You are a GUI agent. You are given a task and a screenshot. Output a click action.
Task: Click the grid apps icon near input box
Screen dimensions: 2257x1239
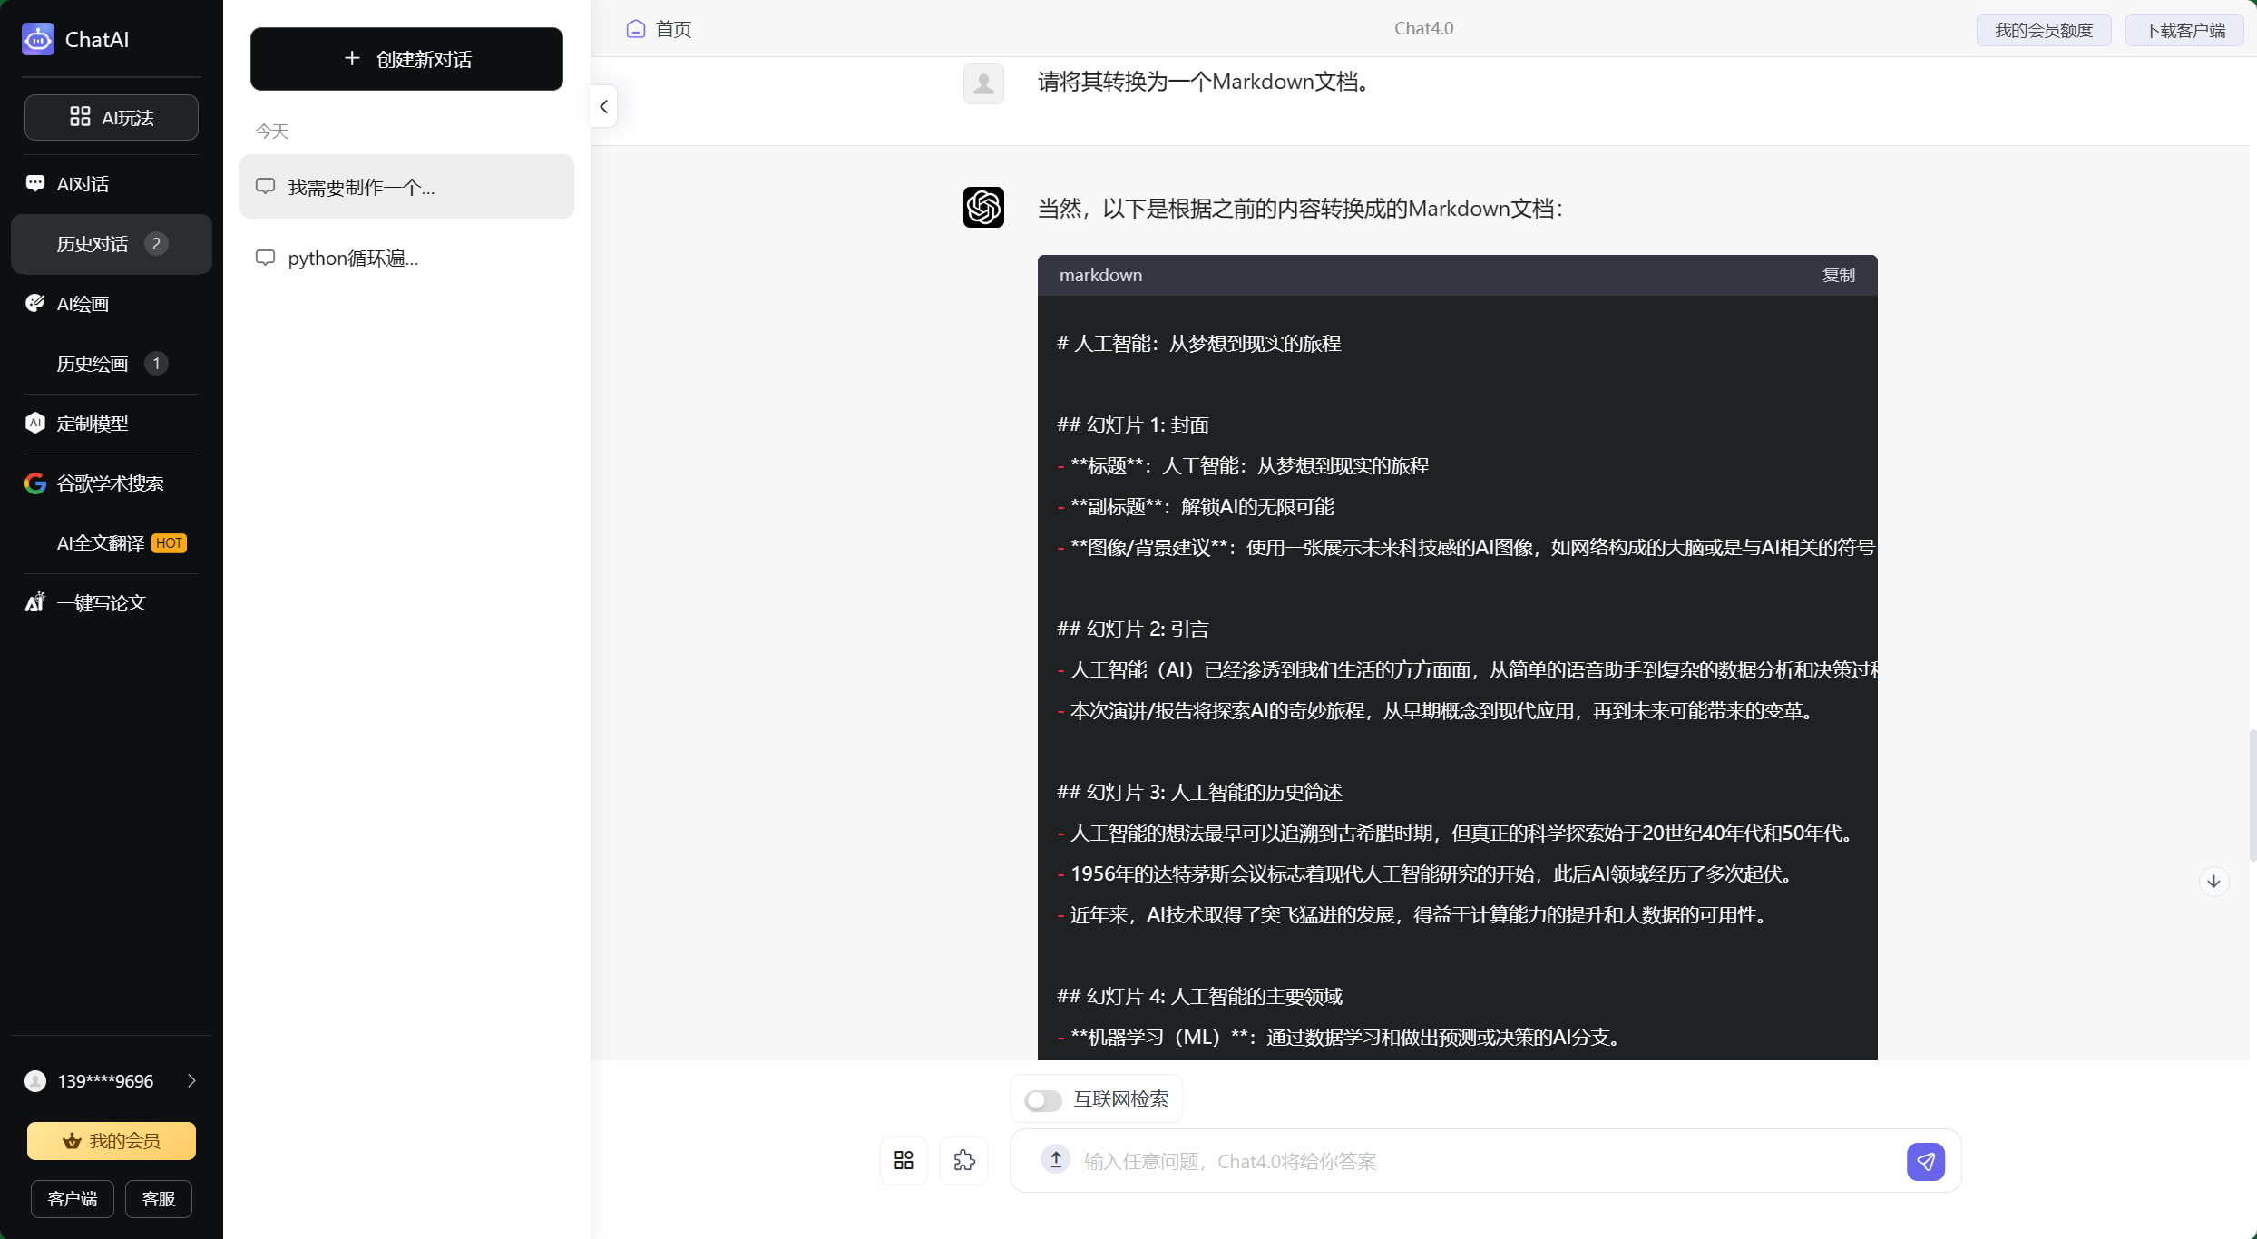click(903, 1161)
